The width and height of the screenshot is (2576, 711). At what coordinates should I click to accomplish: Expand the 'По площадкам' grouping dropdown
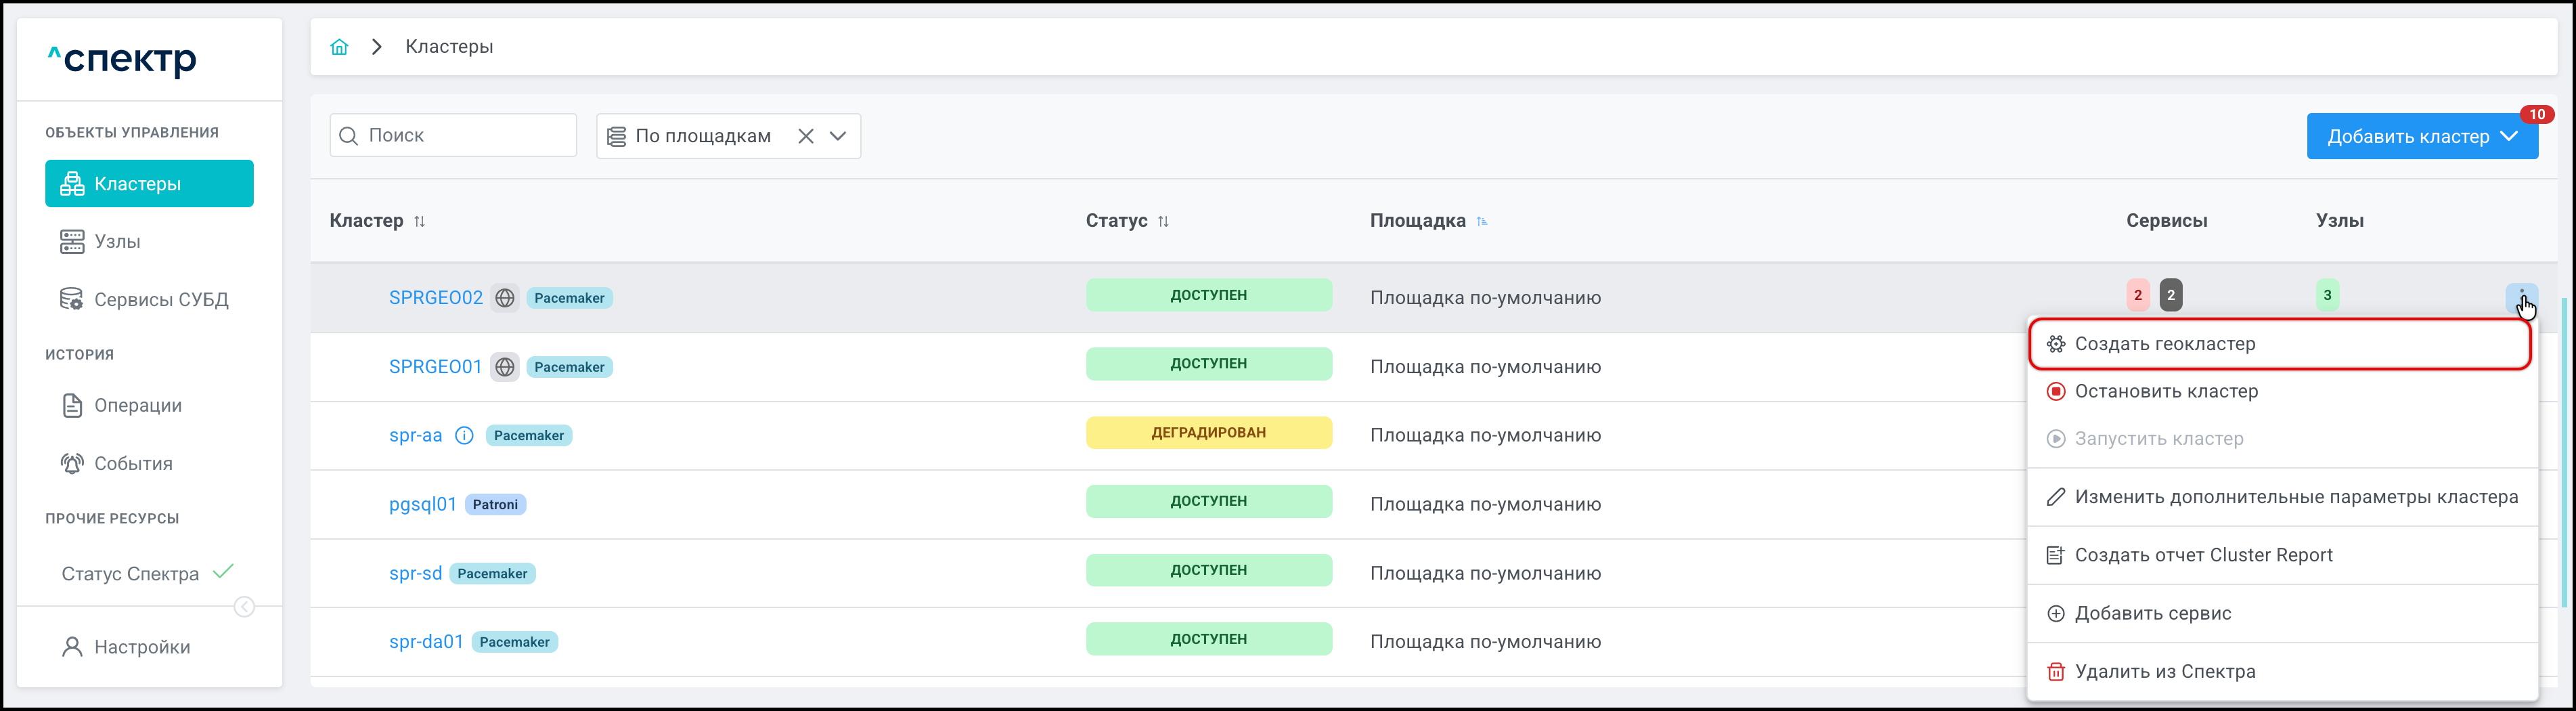[838, 136]
